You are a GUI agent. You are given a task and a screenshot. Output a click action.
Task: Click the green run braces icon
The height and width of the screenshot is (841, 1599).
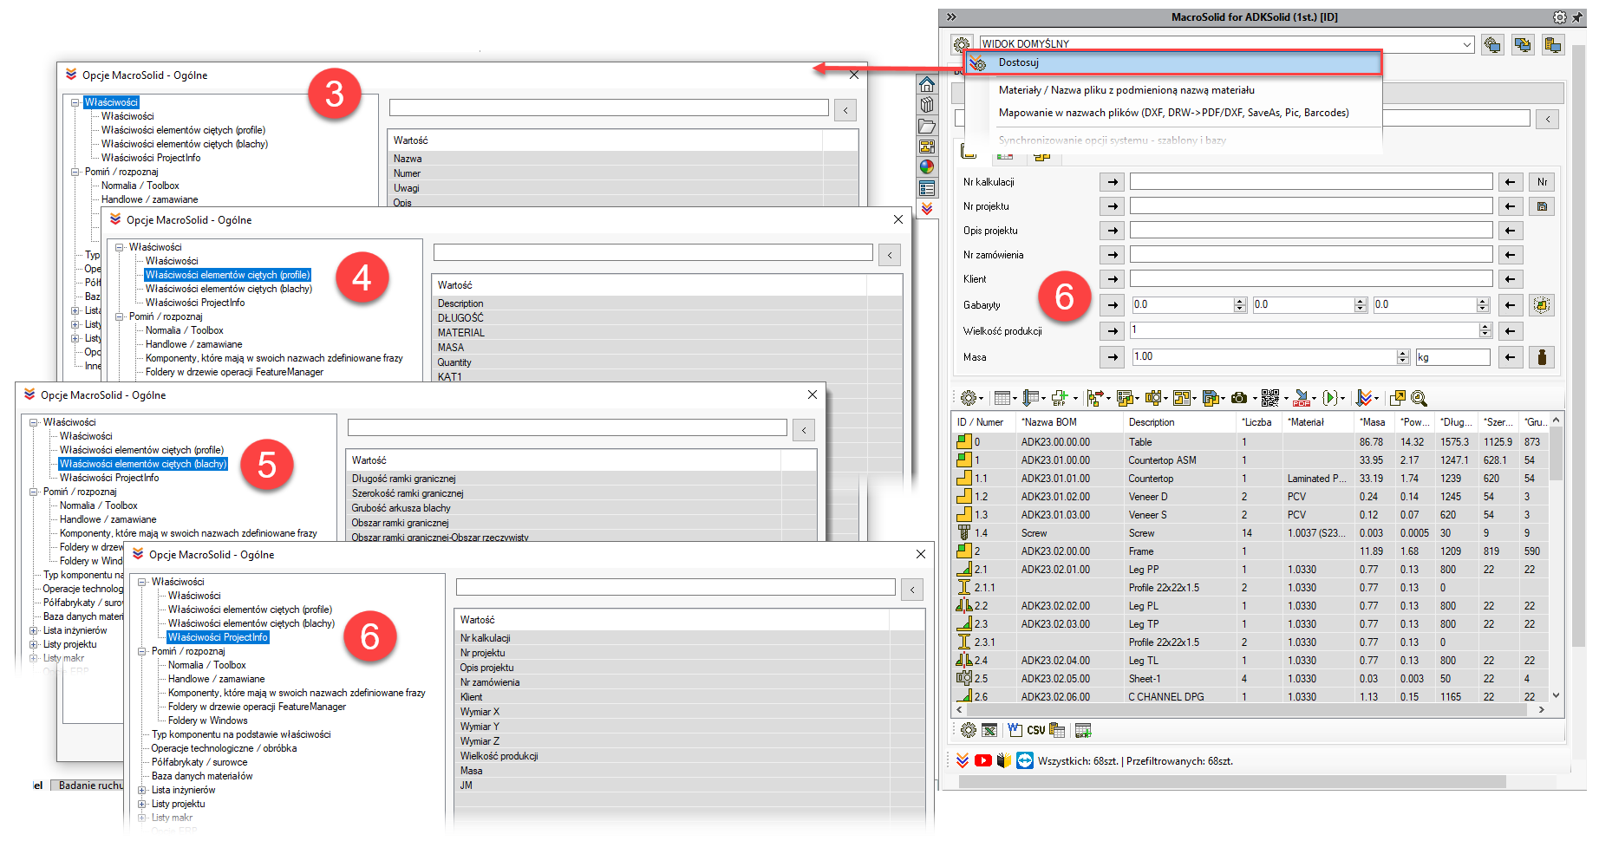pyautogui.click(x=1330, y=398)
